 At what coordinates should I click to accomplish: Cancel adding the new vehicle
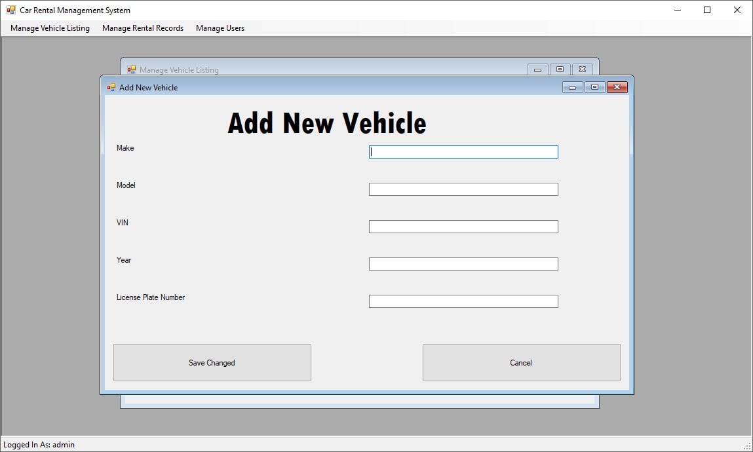(x=522, y=363)
